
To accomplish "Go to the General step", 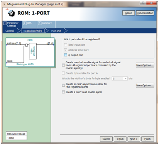I will 10,31.
